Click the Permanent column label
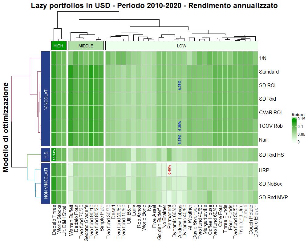Viewport: 308px width, 245px height. click(169, 217)
